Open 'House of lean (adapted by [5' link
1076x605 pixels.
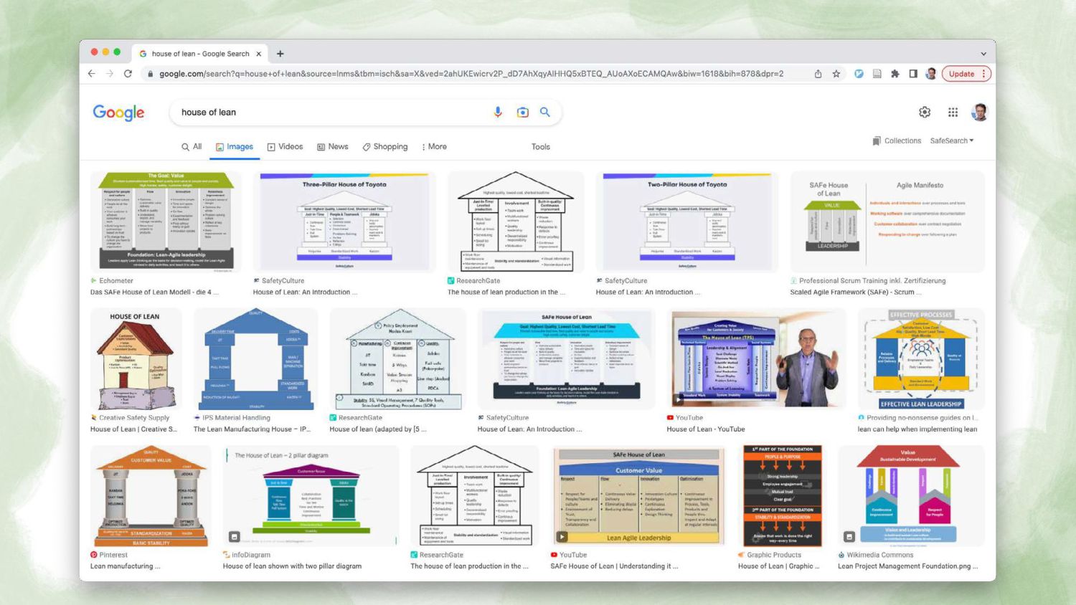click(x=378, y=429)
